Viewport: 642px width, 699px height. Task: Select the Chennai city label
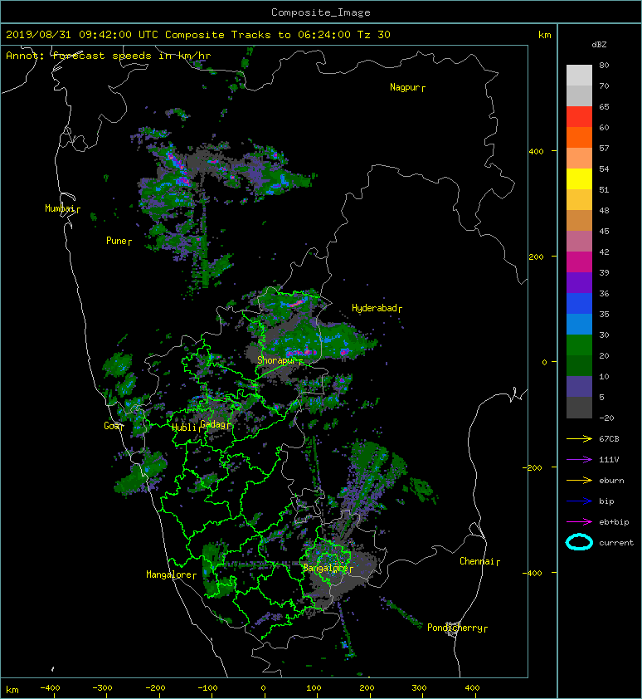point(477,561)
